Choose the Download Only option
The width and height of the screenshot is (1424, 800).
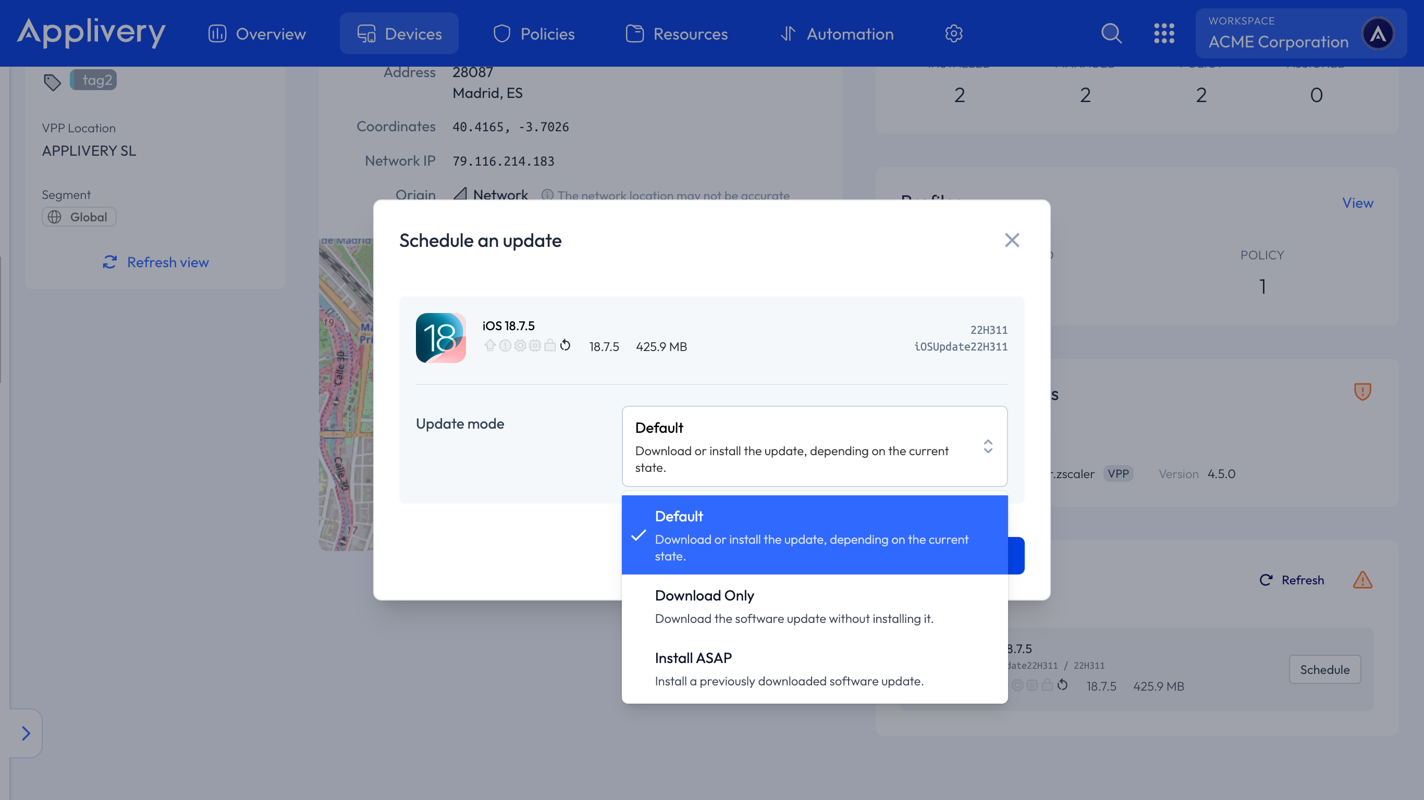coord(814,606)
